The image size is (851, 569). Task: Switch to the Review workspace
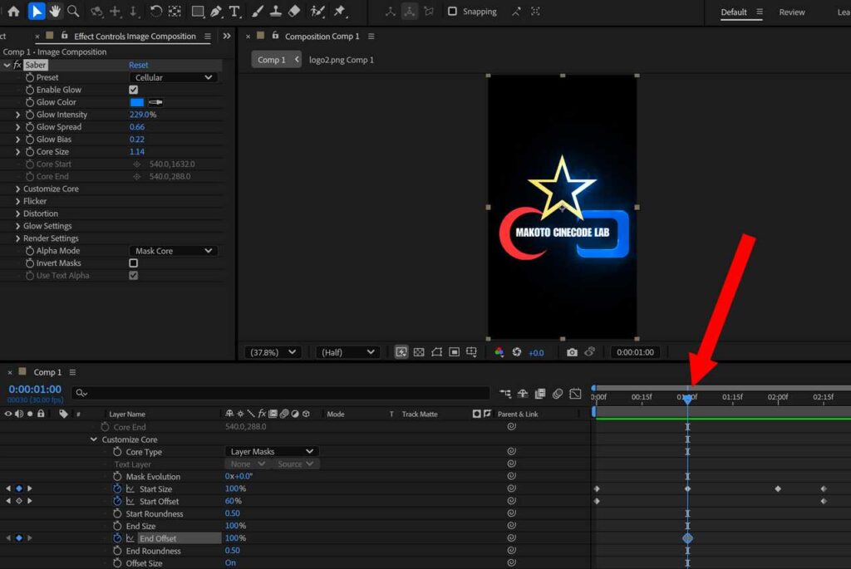pyautogui.click(x=792, y=12)
